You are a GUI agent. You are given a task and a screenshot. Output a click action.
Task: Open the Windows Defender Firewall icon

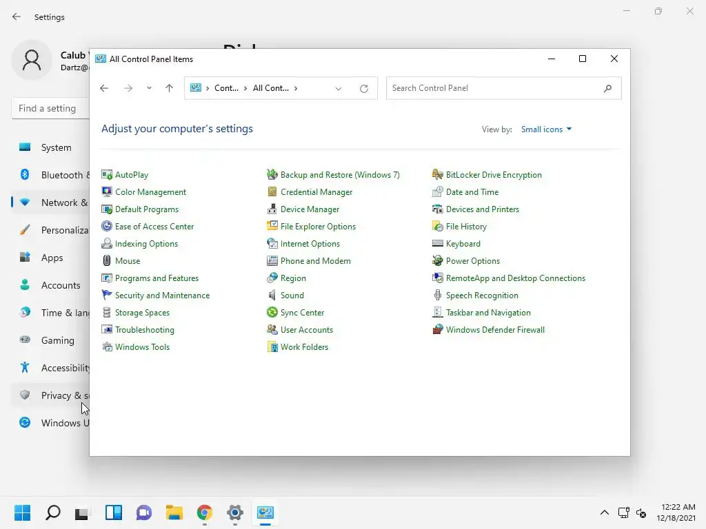[x=438, y=329]
